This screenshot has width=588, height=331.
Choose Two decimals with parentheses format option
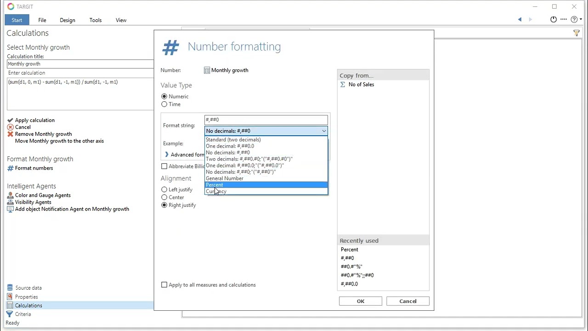[x=266, y=159]
